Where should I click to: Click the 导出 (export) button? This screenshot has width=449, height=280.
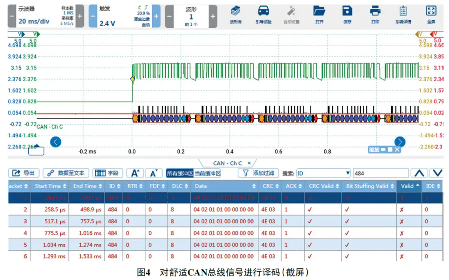(x=24, y=173)
